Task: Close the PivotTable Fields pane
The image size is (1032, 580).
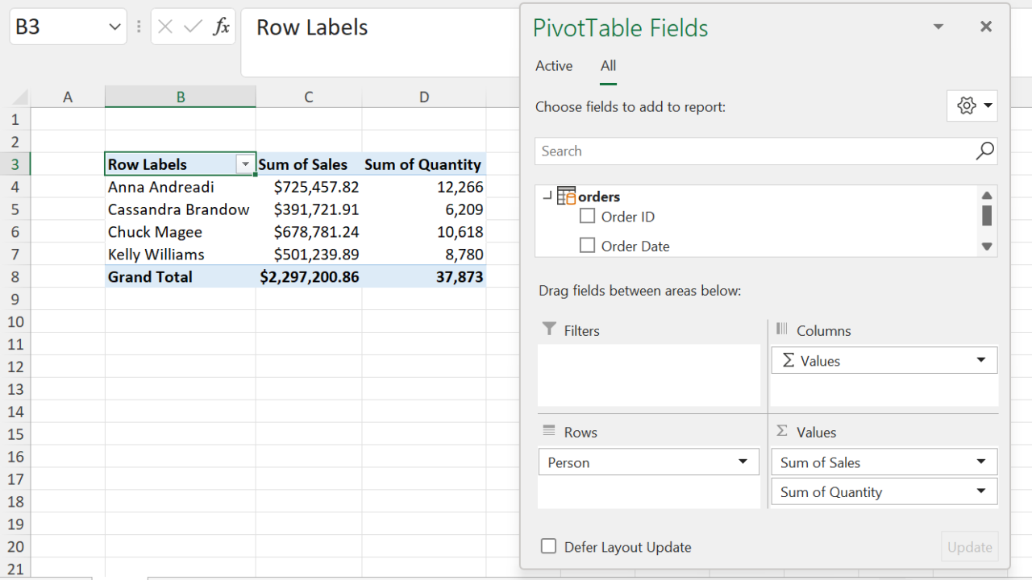Action: 985,27
